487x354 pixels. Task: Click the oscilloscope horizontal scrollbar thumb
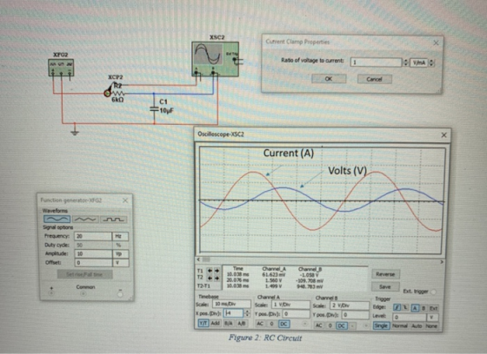tap(206, 259)
